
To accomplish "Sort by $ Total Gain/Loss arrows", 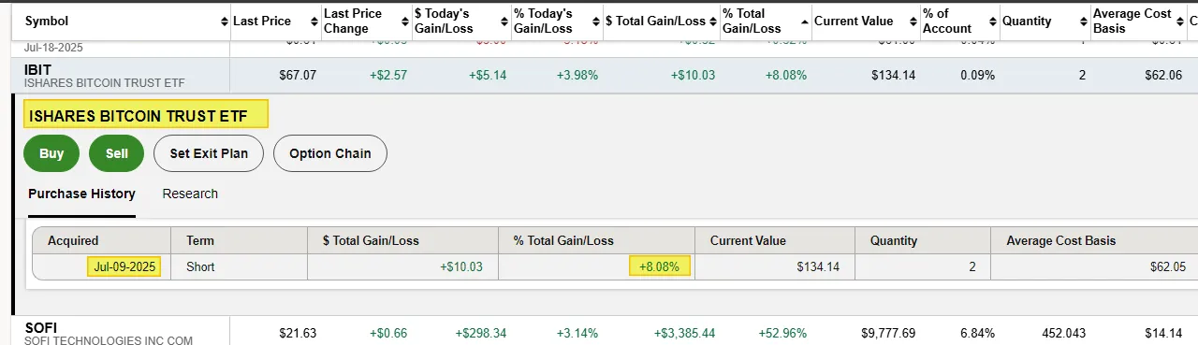I will point(711,22).
